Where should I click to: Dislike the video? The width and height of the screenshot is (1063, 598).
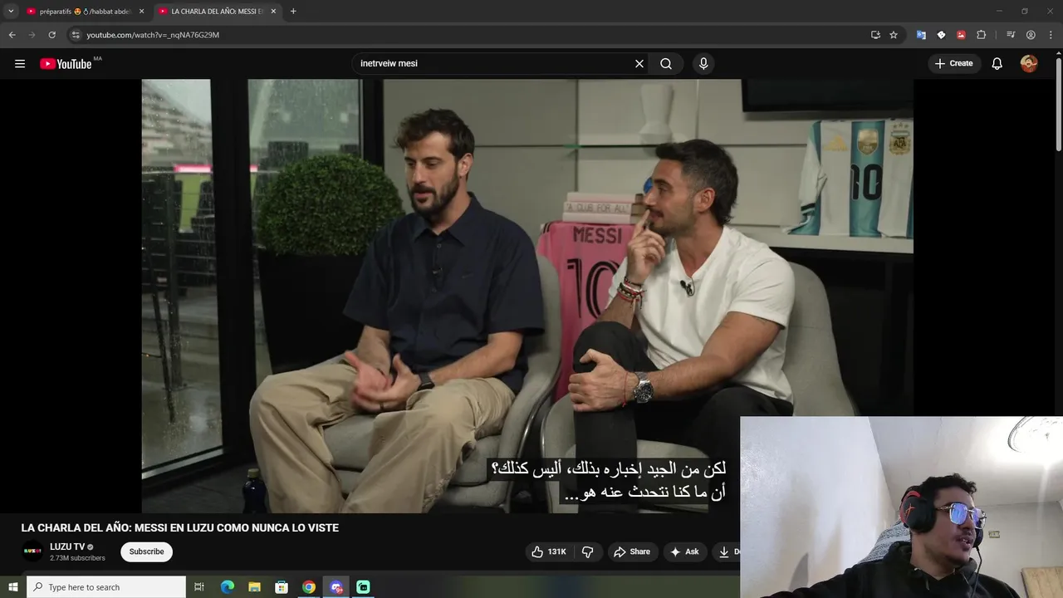588,551
